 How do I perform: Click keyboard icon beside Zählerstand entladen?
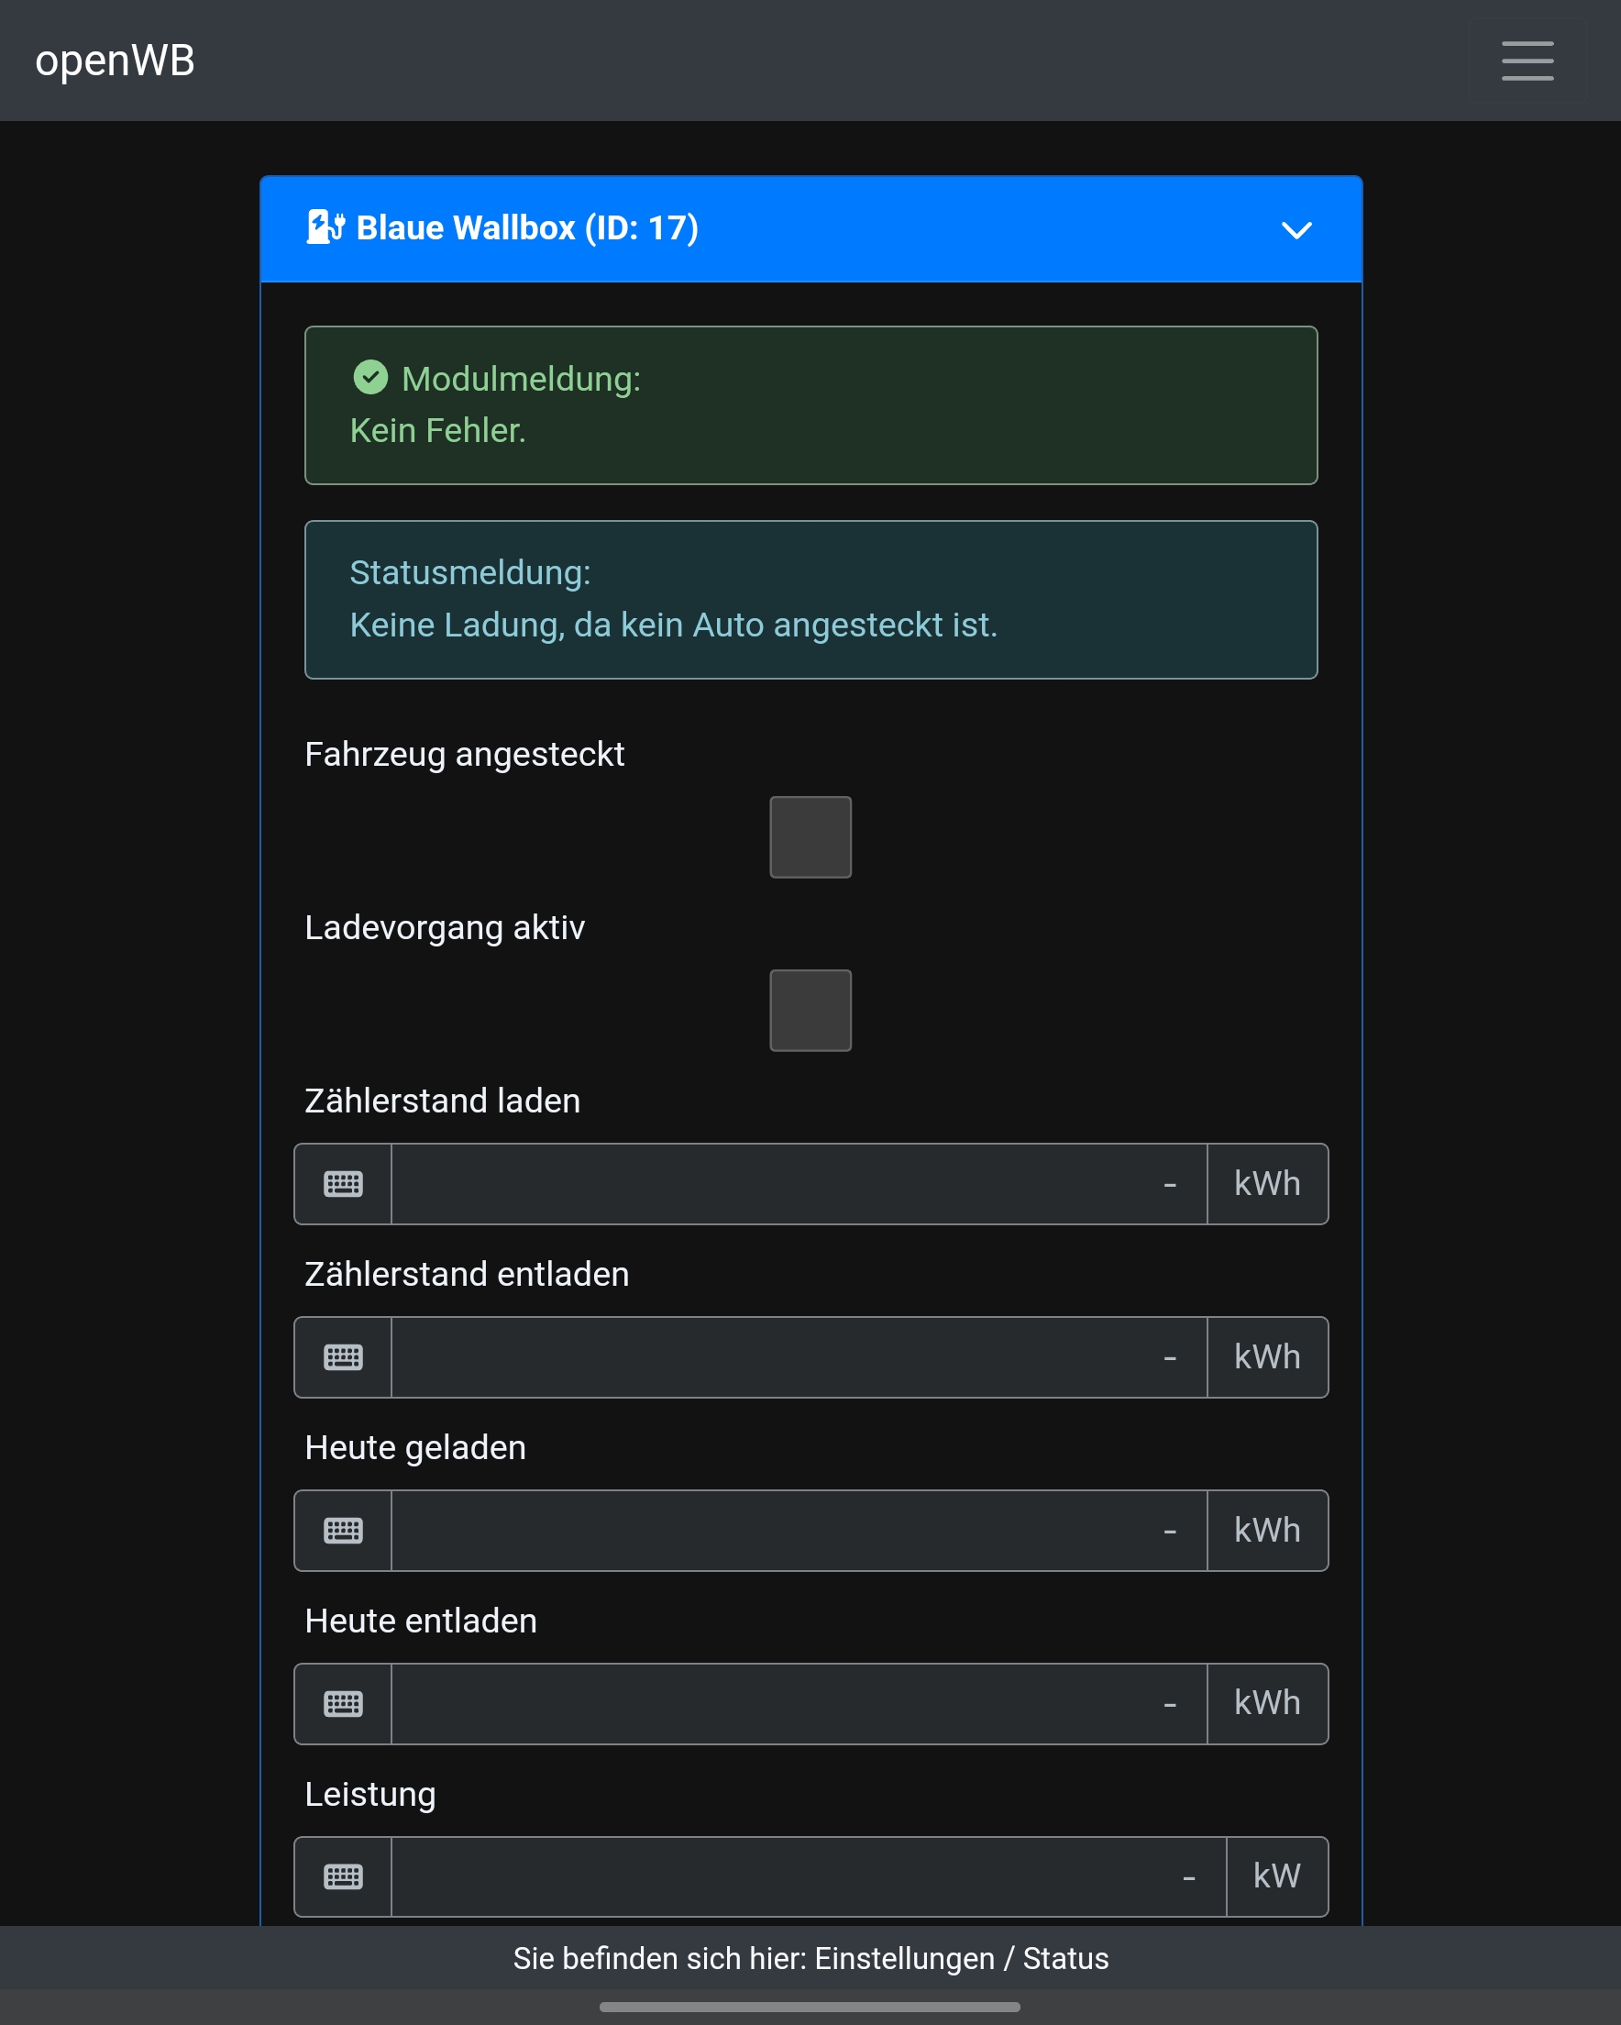343,1357
